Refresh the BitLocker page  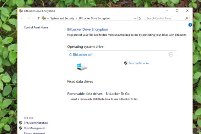pos(140,19)
